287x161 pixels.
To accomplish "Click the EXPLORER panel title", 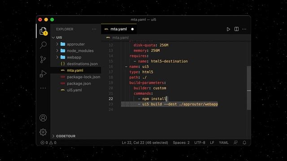I will pos(65,29).
